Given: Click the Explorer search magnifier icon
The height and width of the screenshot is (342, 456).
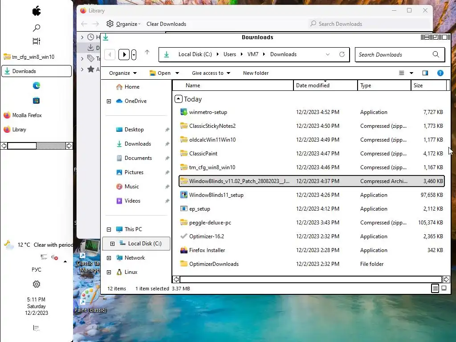Looking at the screenshot, I should click(436, 54).
